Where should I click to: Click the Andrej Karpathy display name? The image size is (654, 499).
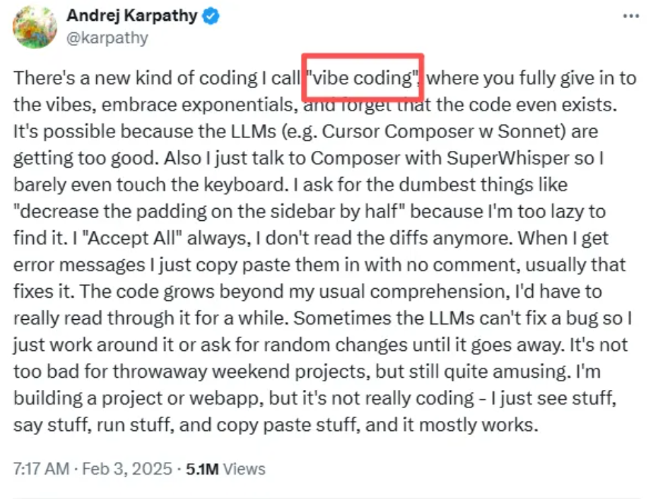(133, 16)
